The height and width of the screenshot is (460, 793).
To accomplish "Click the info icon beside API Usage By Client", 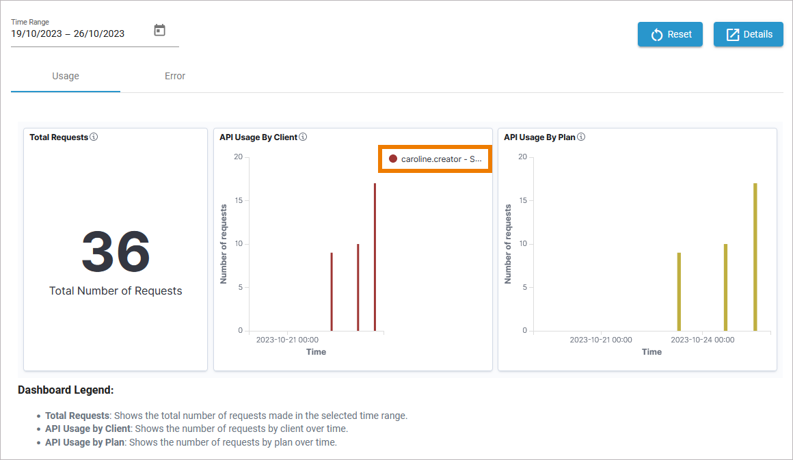I will tap(303, 137).
